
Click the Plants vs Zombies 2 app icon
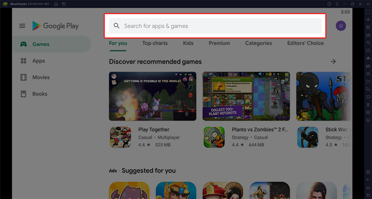214,137
